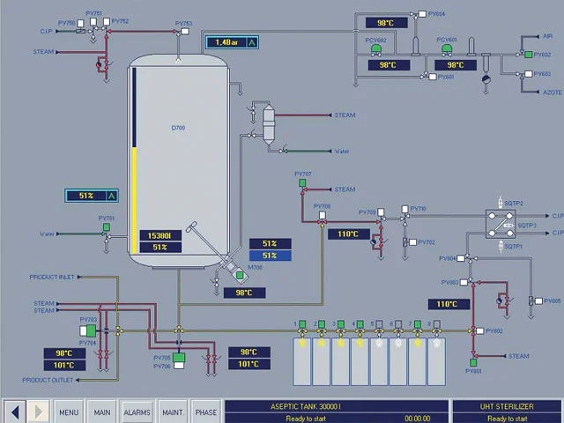
Task: Click the PRODUCT OUTLET label
Action: 48,380
